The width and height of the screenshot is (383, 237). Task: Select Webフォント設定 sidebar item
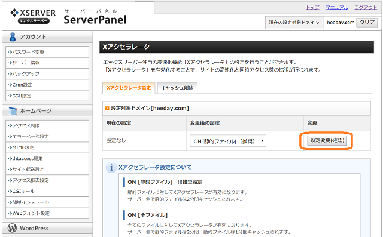tap(47, 213)
